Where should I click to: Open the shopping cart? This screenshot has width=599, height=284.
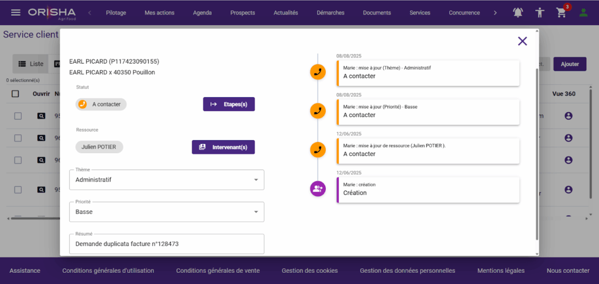tap(561, 12)
